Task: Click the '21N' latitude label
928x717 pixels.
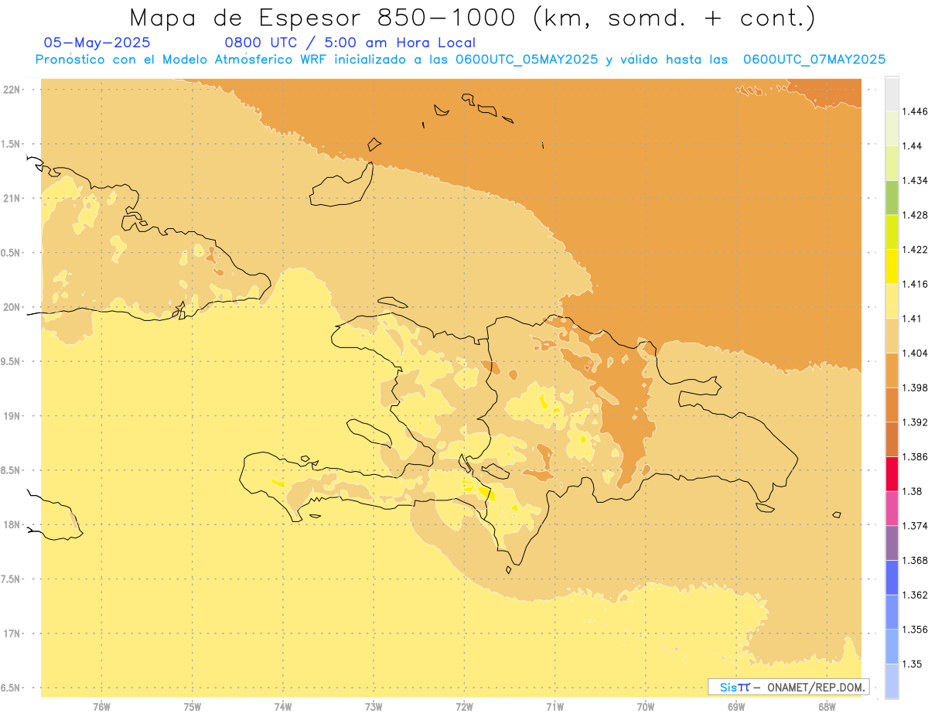Action: click(x=12, y=199)
